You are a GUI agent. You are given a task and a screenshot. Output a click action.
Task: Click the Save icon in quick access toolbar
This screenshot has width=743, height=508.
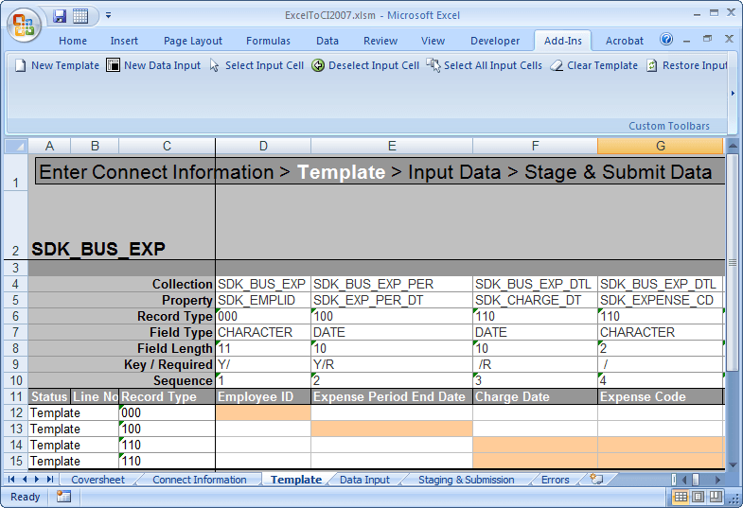tap(60, 16)
